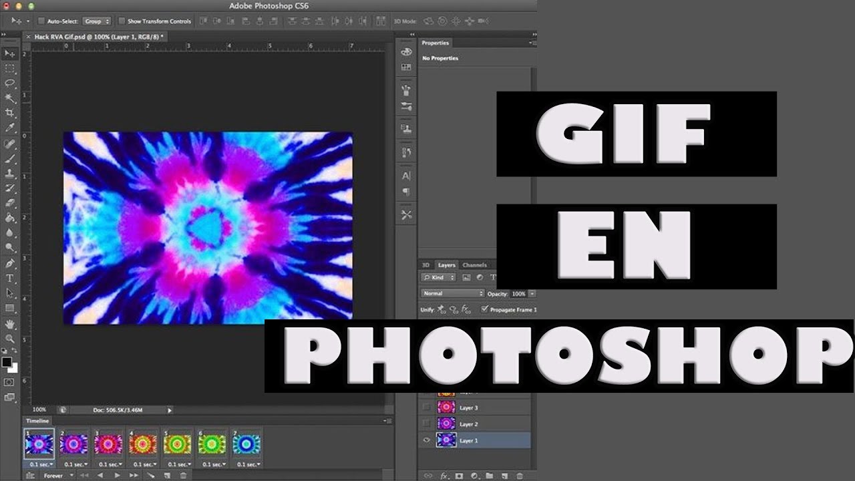This screenshot has width=855, height=481.
Task: Select the Horizontal Type tool
Action: tap(10, 279)
